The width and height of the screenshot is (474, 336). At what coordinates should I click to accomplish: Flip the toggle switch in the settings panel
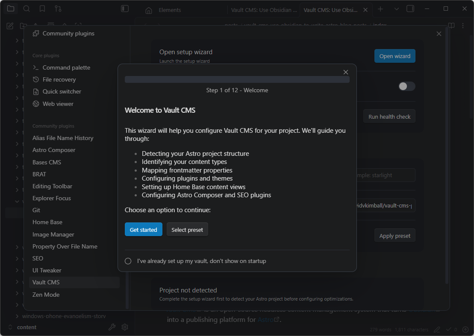pyautogui.click(x=406, y=86)
